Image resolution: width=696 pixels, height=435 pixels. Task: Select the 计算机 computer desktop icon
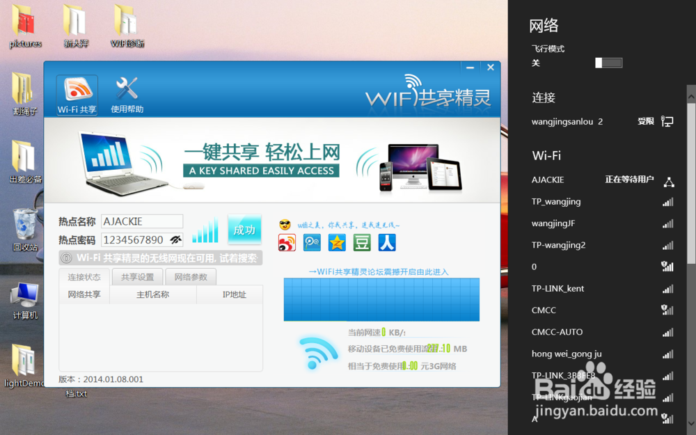25,301
